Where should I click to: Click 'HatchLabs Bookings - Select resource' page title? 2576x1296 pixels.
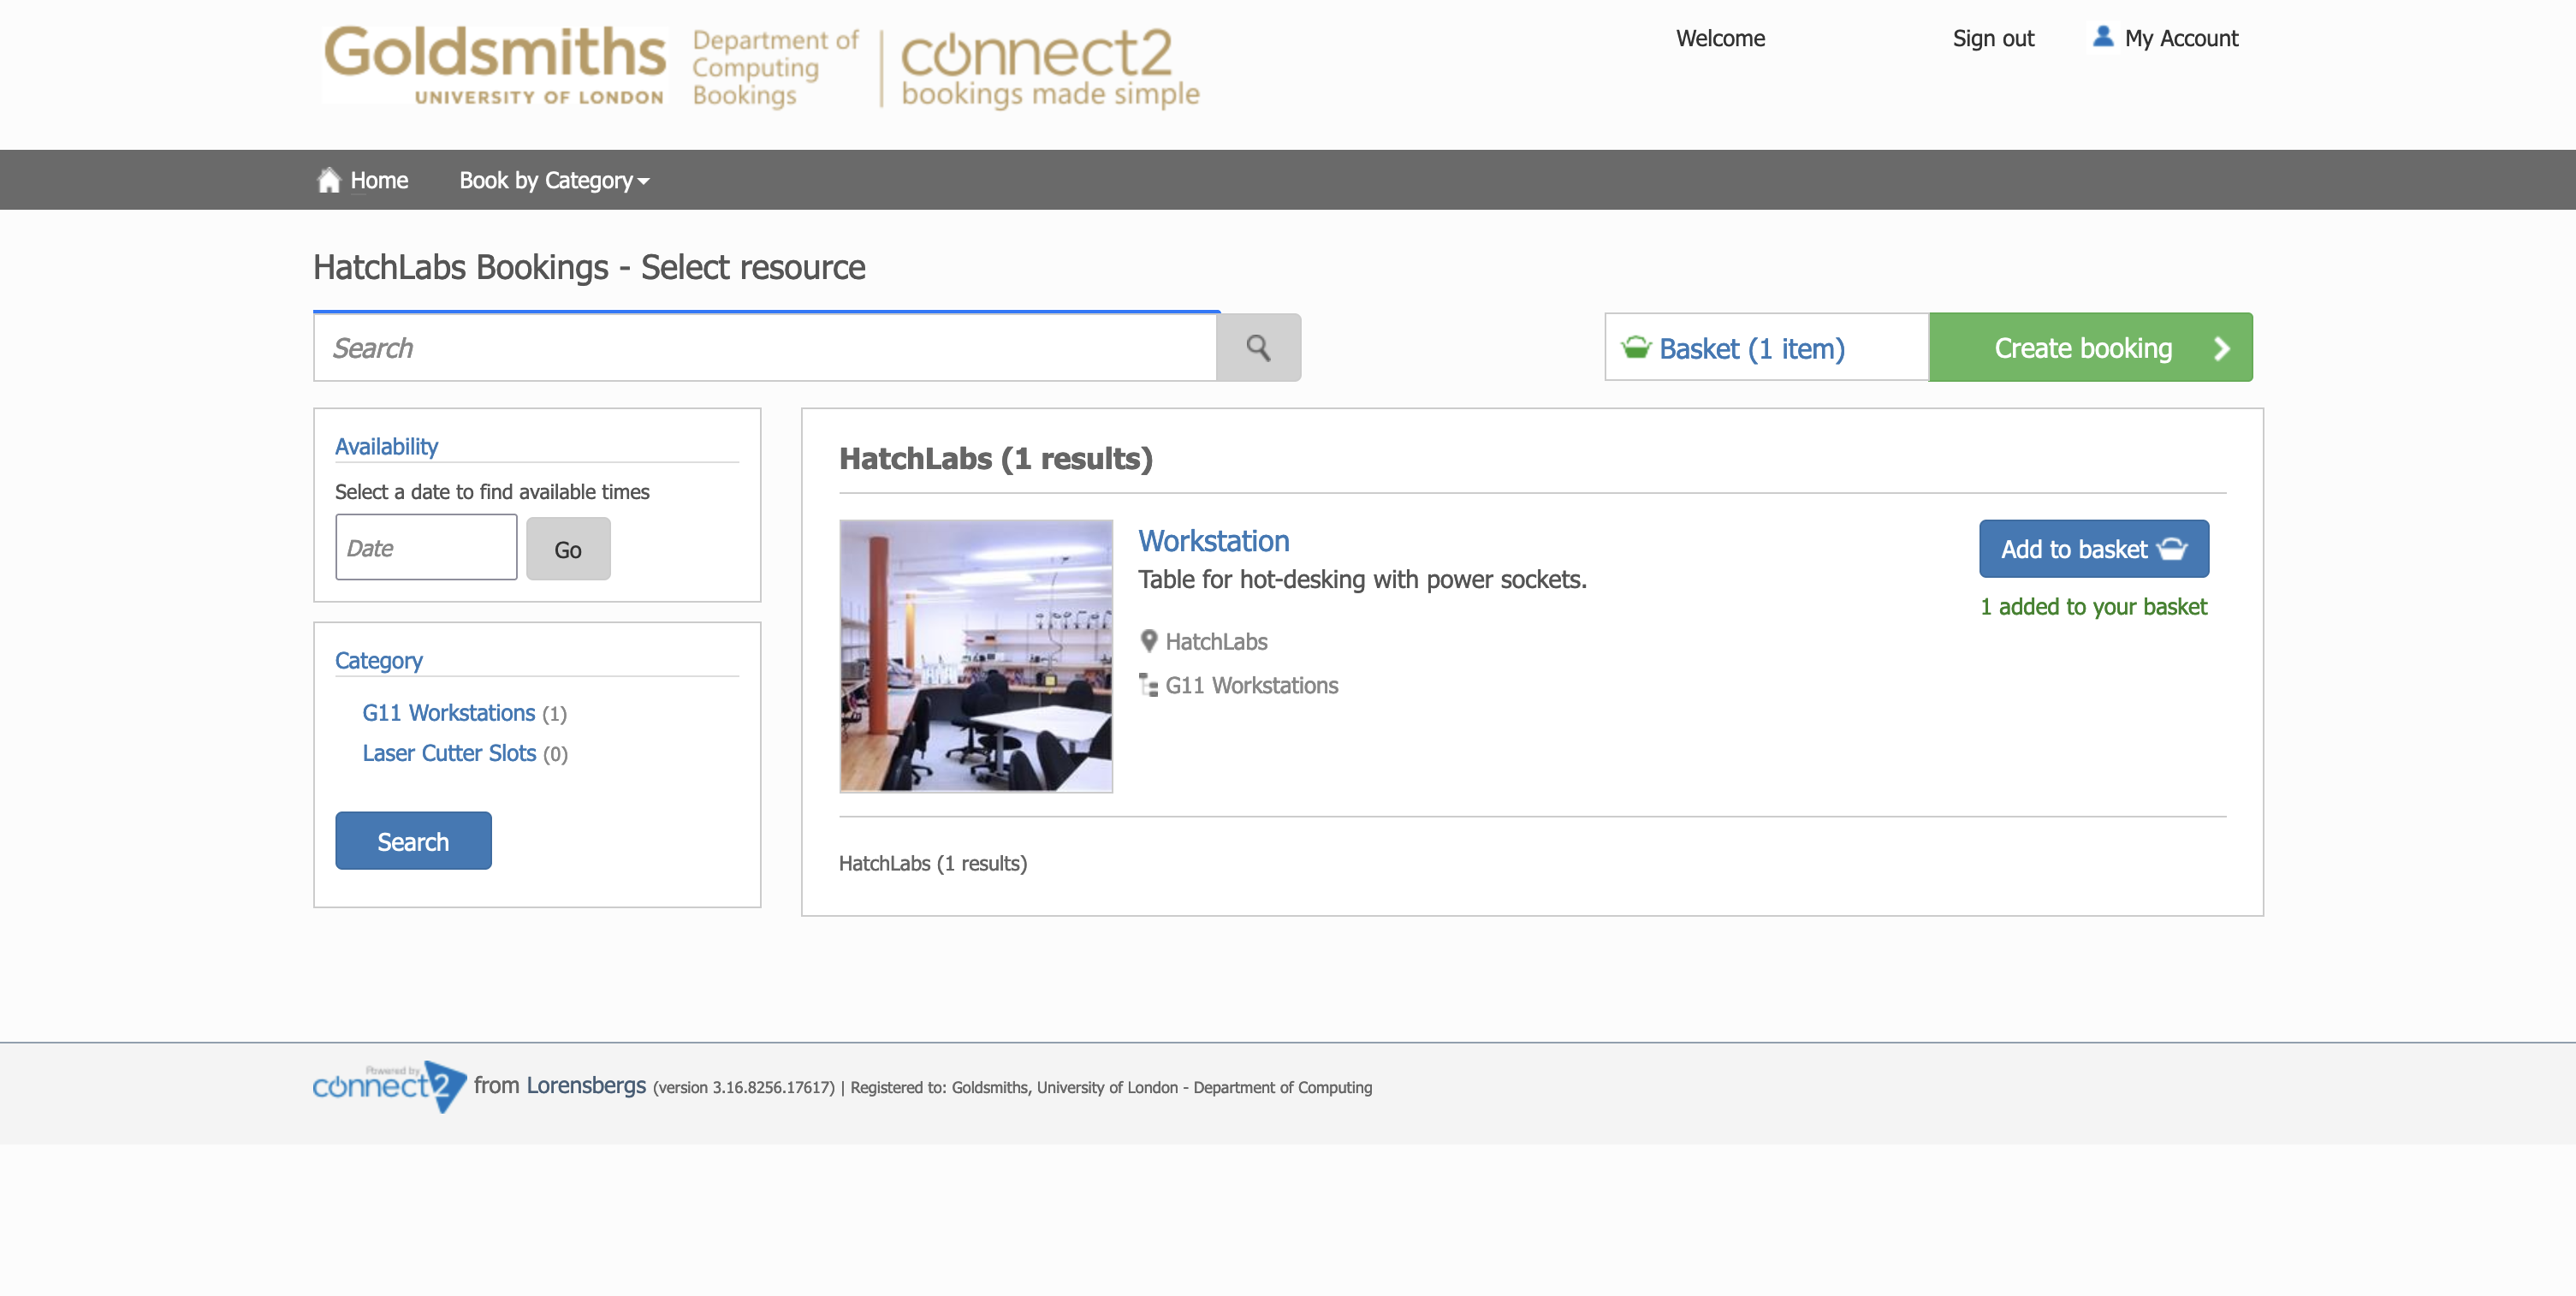point(589,268)
